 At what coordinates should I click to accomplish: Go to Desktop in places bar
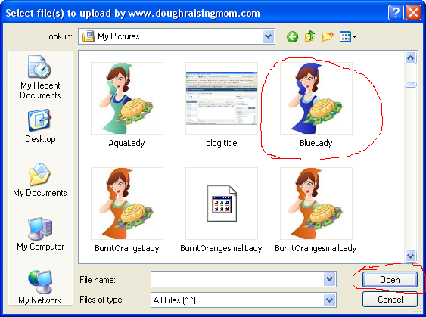pyautogui.click(x=40, y=126)
